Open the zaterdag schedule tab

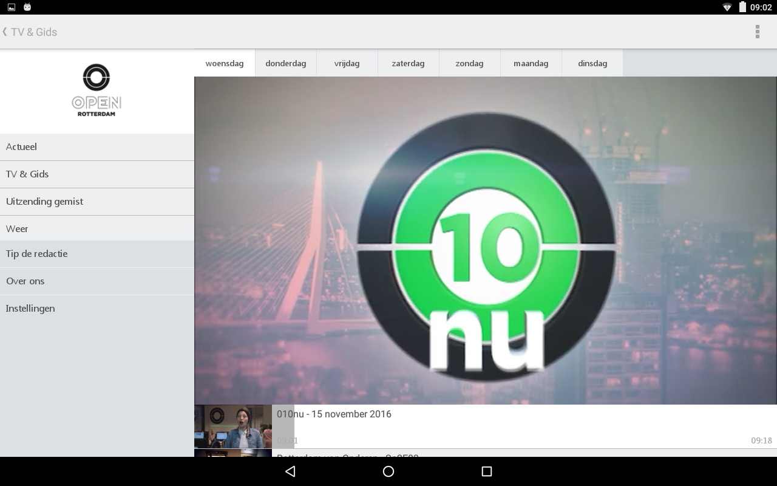pos(409,63)
